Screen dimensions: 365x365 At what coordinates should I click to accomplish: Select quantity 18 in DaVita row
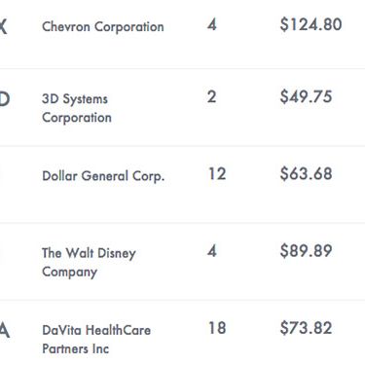pos(217,328)
